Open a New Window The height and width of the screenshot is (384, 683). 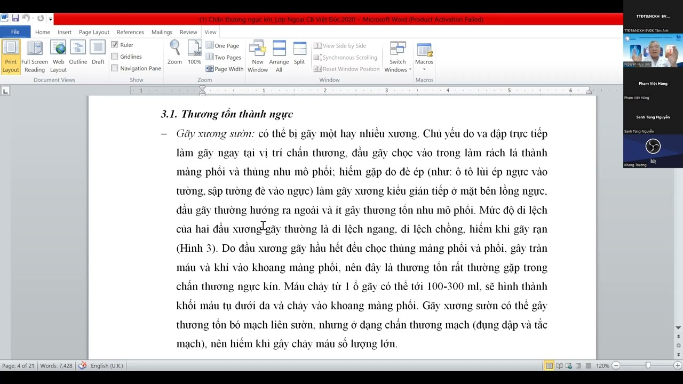257,57
